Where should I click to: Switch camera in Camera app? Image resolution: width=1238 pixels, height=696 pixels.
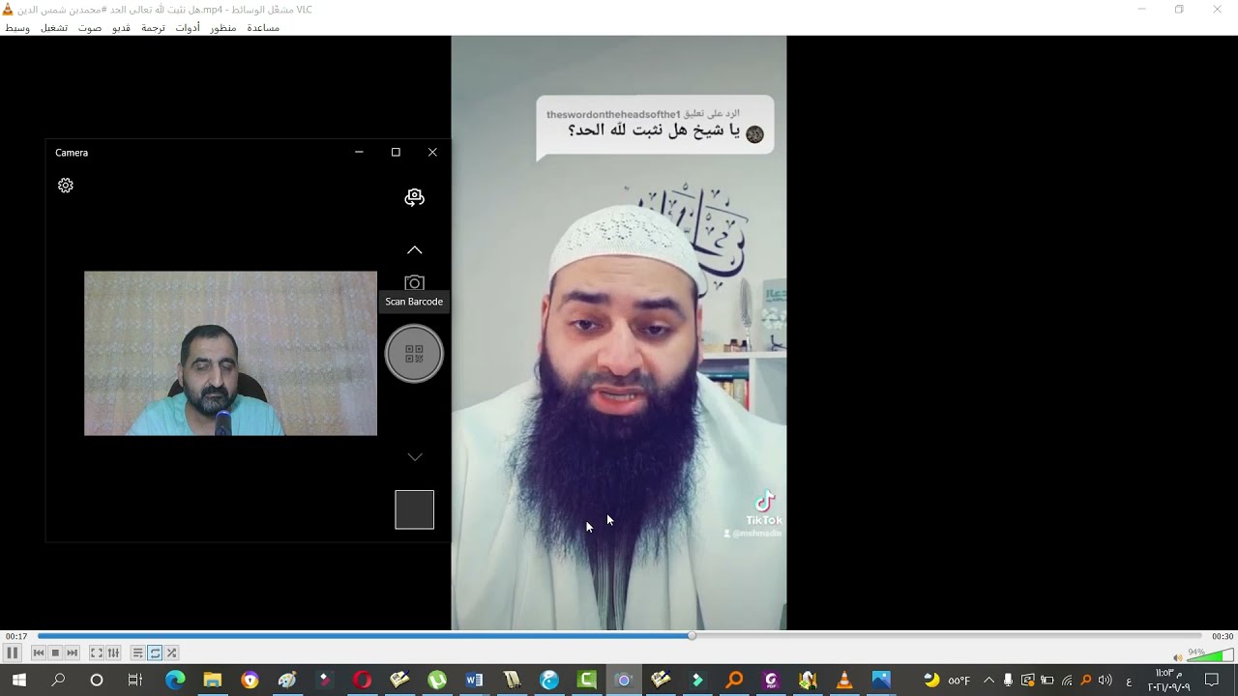pyautogui.click(x=414, y=197)
